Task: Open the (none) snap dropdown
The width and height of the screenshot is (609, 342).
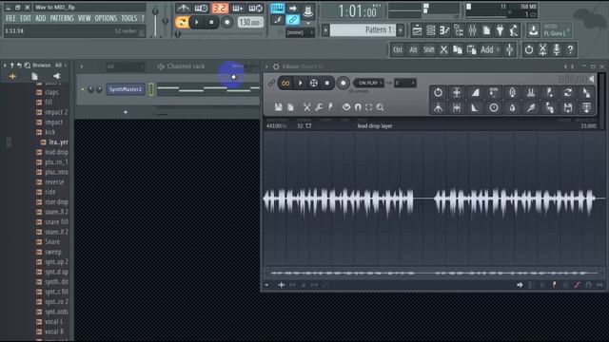Action: [300, 32]
